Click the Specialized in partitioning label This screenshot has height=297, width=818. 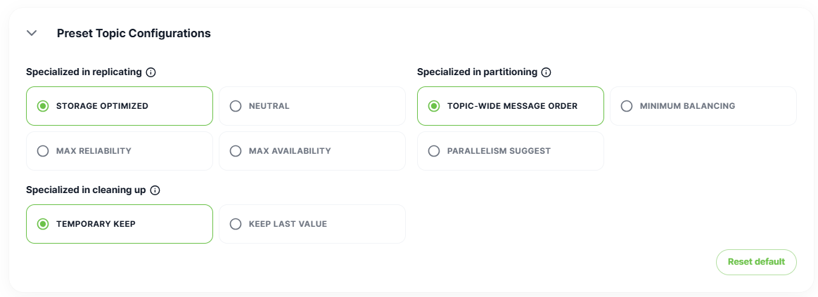click(477, 72)
